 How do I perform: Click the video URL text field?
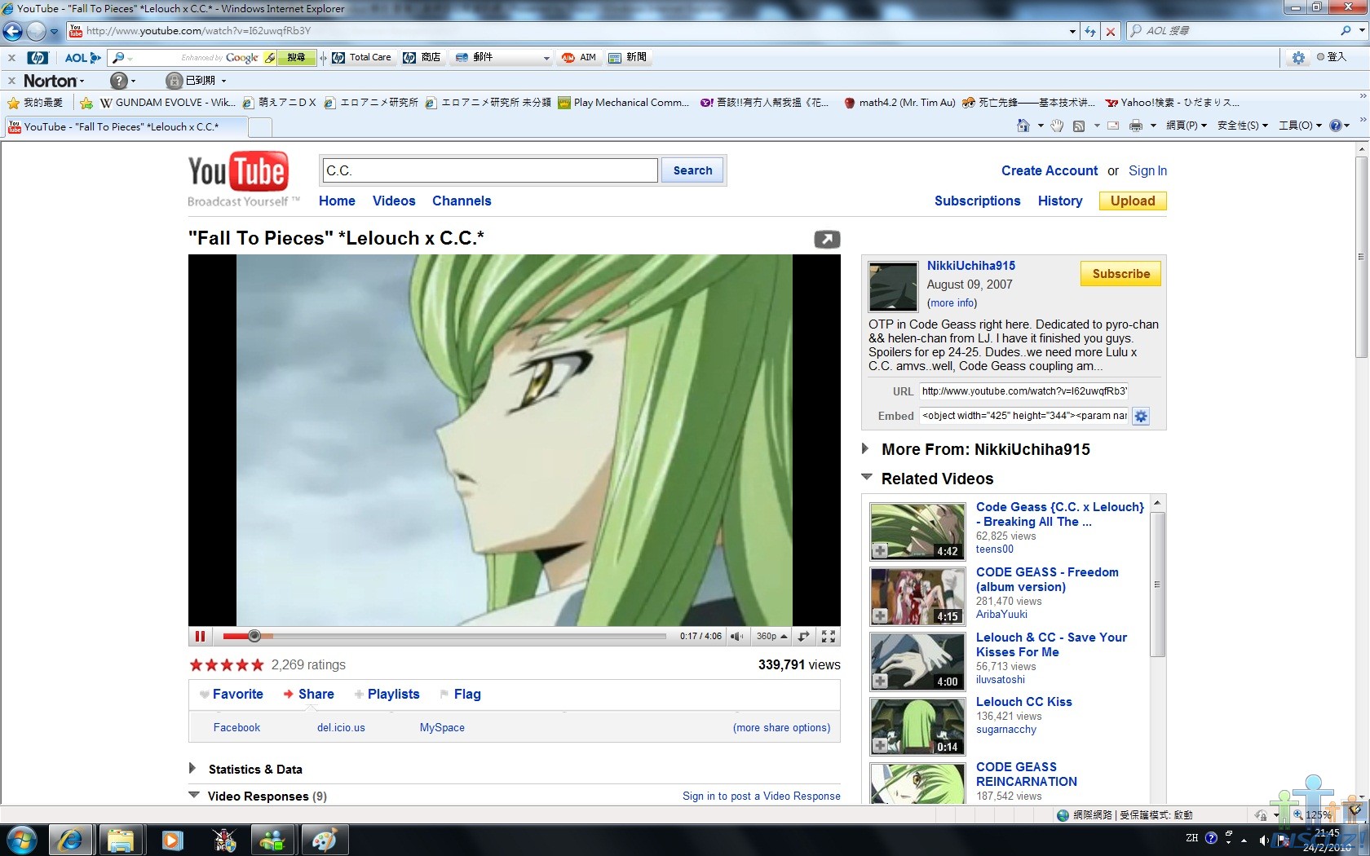1023,391
